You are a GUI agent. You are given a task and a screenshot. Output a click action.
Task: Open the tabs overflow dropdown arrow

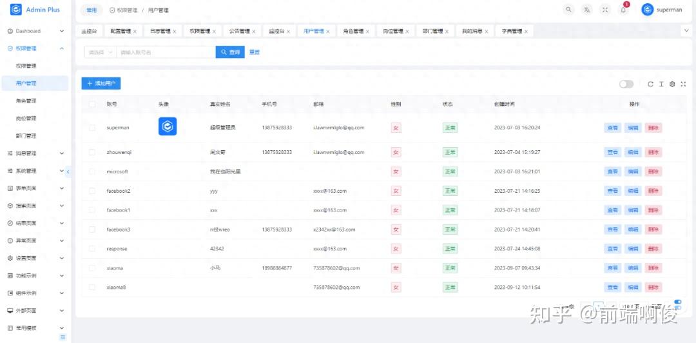pos(686,31)
